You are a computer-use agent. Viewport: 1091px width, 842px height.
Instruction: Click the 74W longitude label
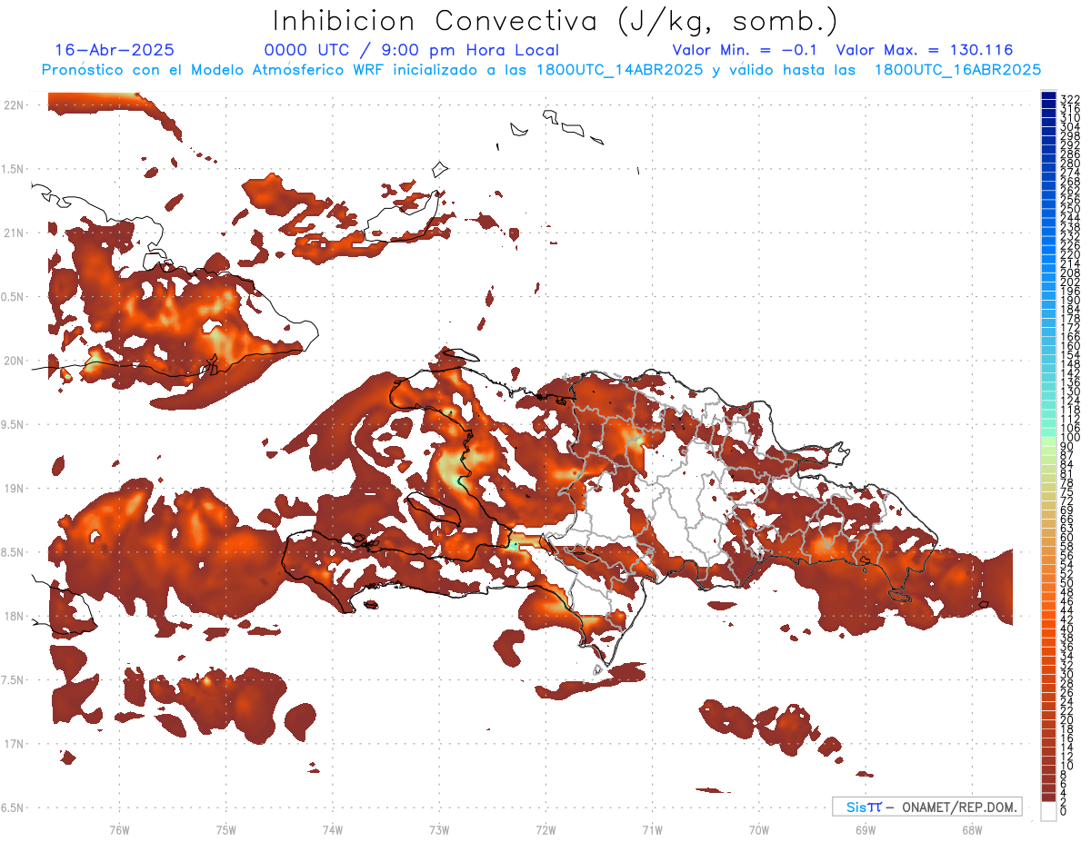coord(332,829)
